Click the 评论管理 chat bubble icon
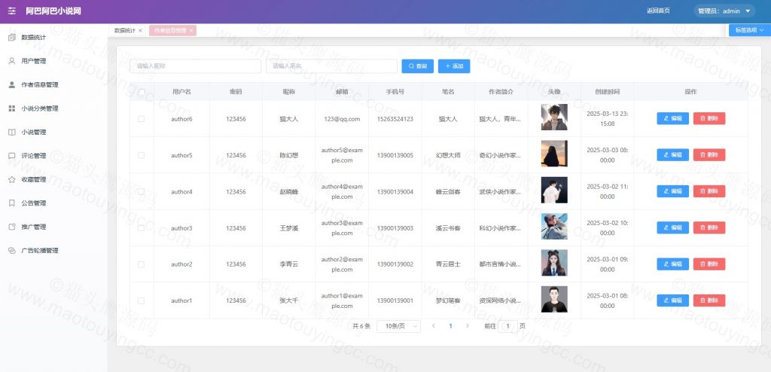Image resolution: width=771 pixels, height=372 pixels. [12, 155]
